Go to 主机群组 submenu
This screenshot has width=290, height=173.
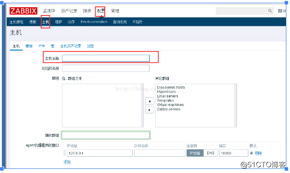[x=16, y=22]
